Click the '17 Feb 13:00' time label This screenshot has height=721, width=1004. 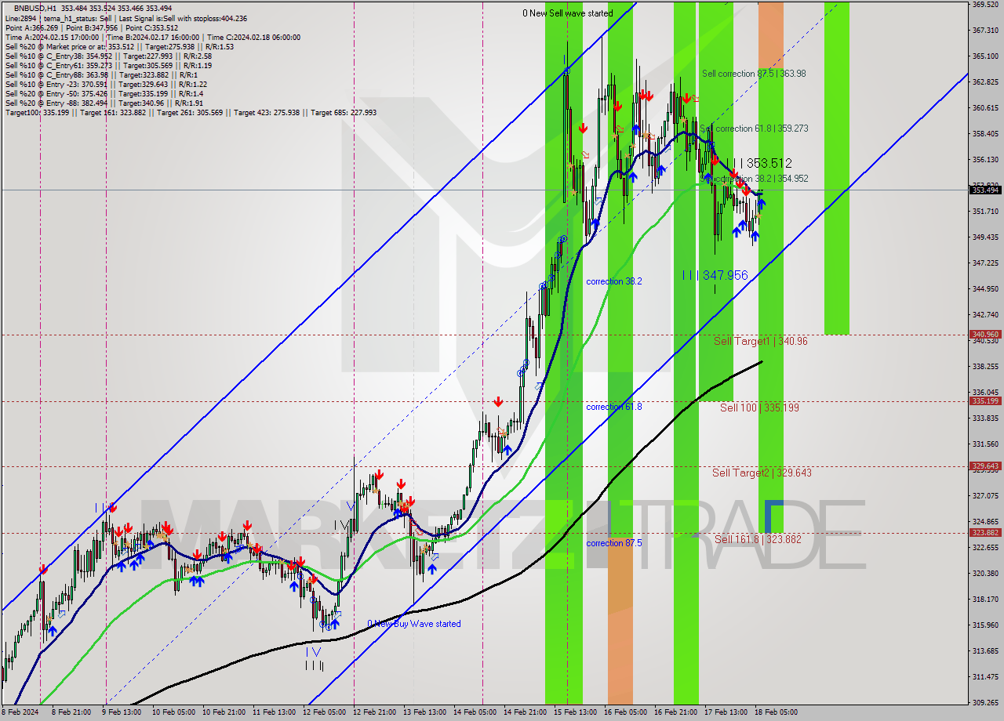click(725, 712)
